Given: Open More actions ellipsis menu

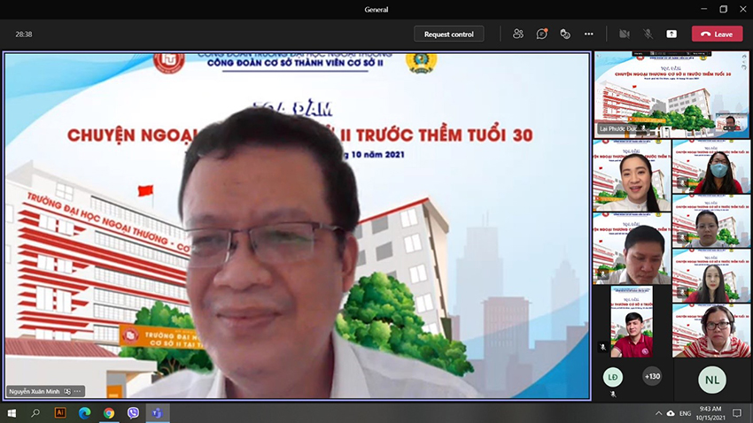Looking at the screenshot, I should pyautogui.click(x=589, y=34).
